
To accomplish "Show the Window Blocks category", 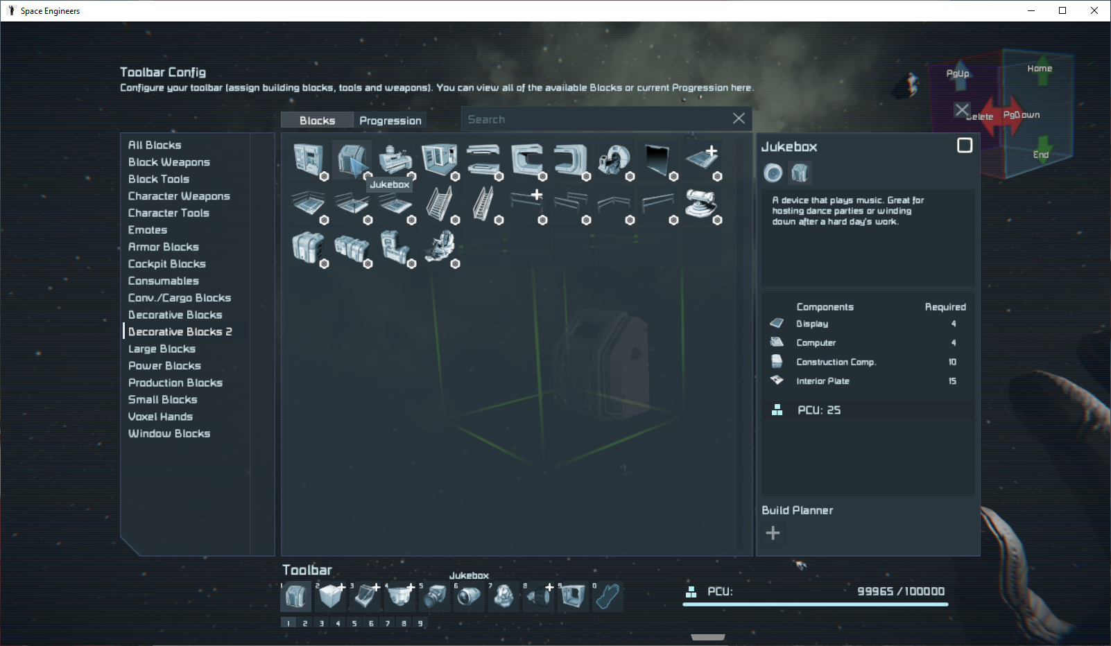I will tap(169, 434).
